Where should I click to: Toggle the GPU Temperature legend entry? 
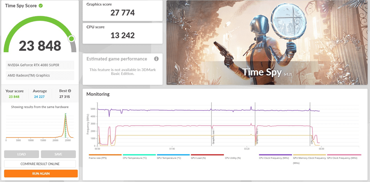click(173, 157)
